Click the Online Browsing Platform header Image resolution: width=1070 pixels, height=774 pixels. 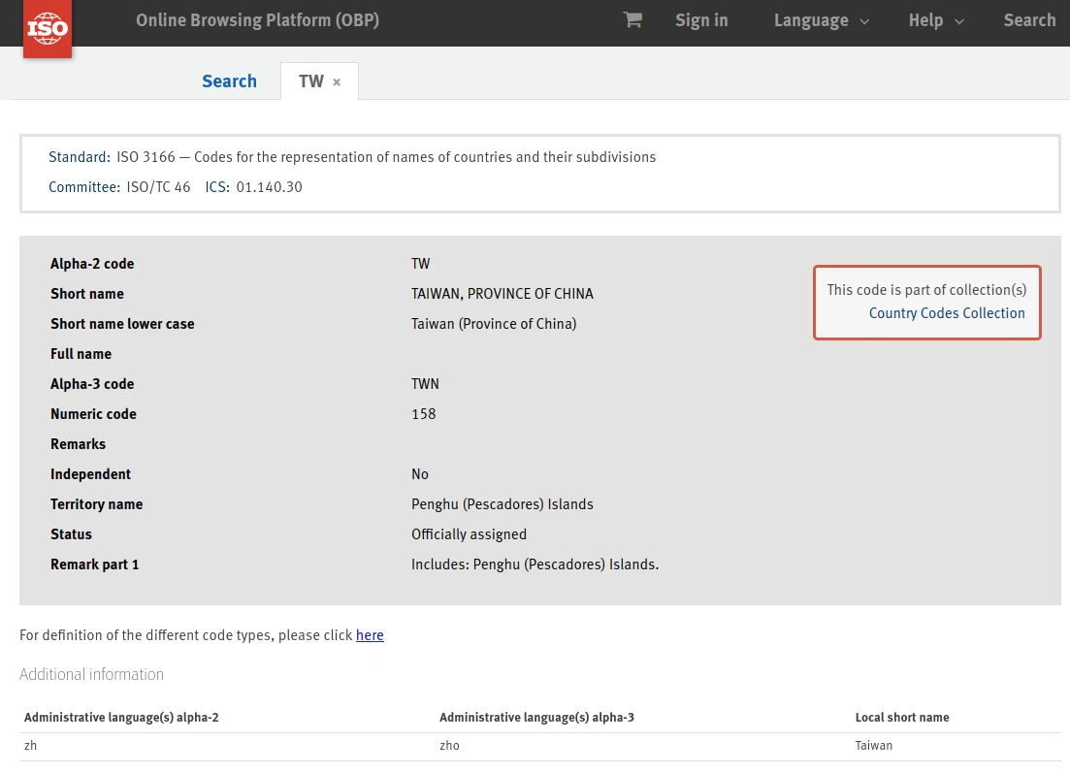tap(257, 19)
